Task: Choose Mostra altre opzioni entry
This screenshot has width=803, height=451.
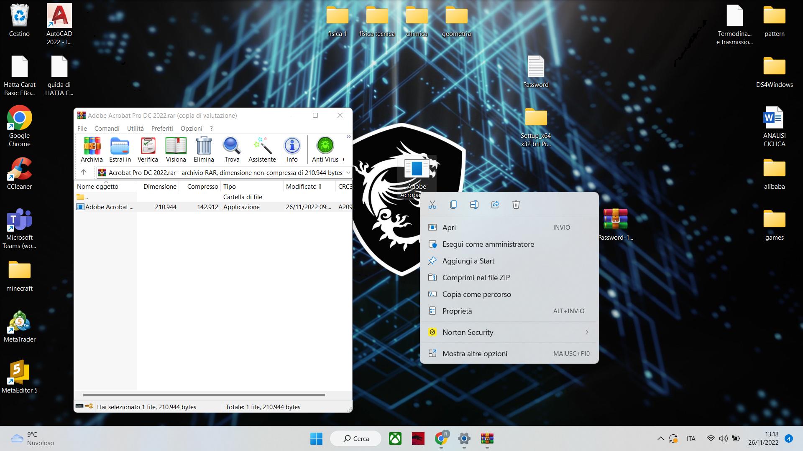Action: coord(475,354)
